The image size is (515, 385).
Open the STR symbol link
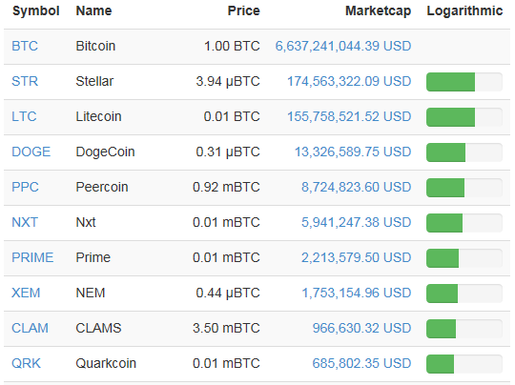coord(25,81)
